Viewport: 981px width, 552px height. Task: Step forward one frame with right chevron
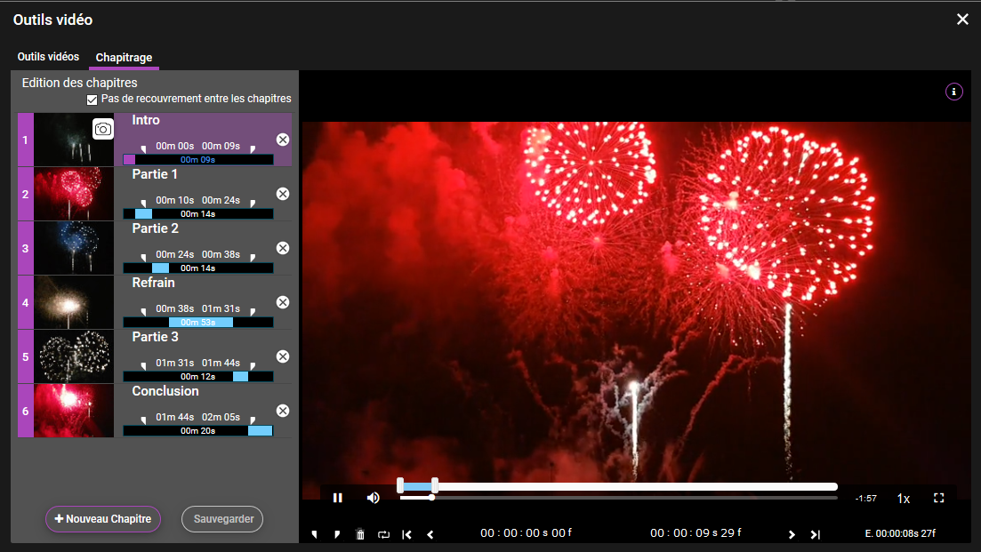click(x=792, y=534)
